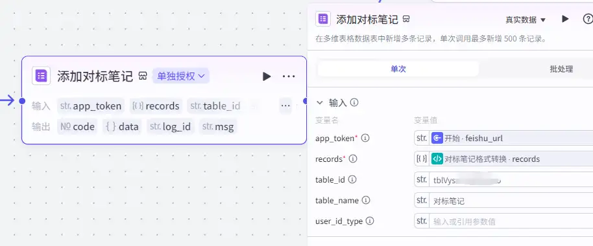Image resolution: width=593 pixels, height=246 pixels.
Task: Click table_name field containing 对标笔记
Action: [x=511, y=200]
